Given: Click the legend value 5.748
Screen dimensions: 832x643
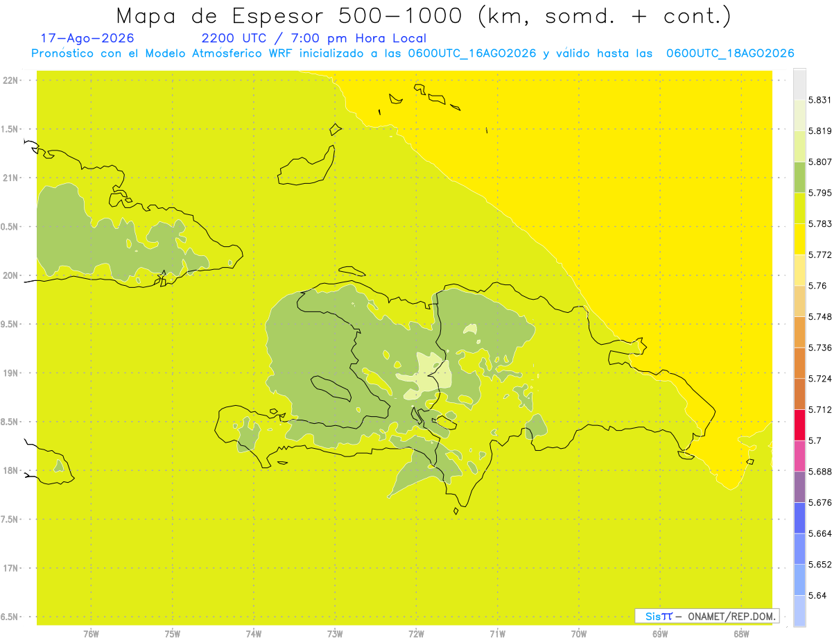Looking at the screenshot, I should (x=820, y=317).
